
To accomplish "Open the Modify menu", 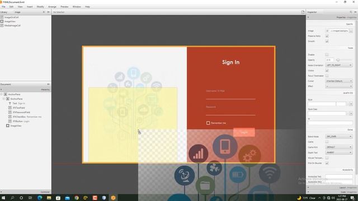I will point(40,7).
